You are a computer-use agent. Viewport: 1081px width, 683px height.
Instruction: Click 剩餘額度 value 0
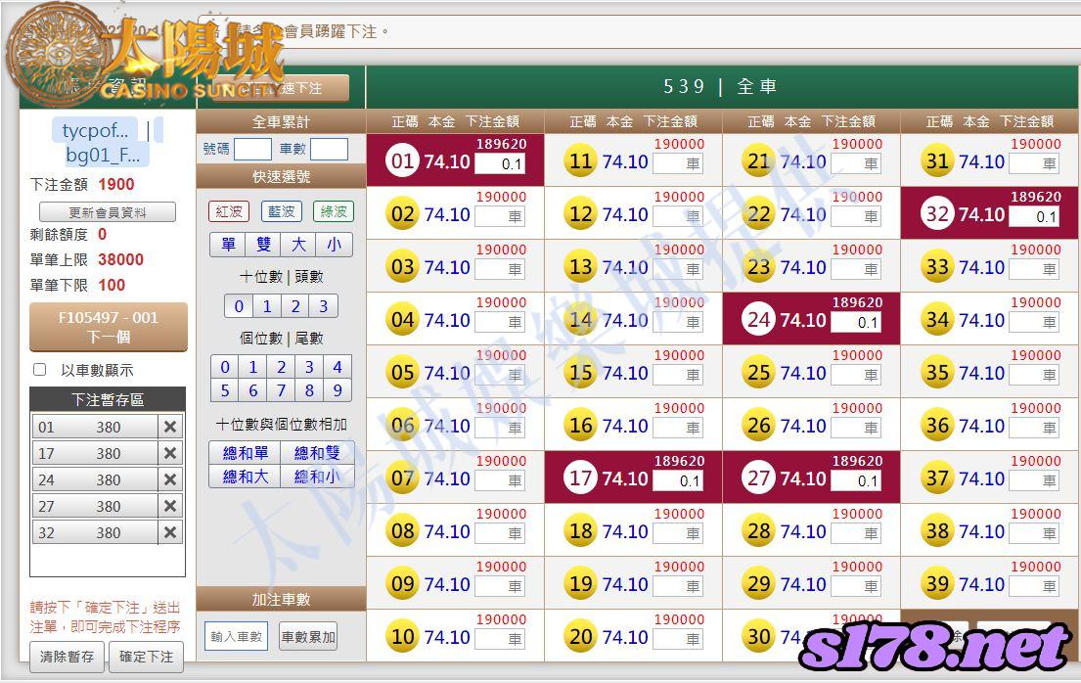[x=102, y=234]
